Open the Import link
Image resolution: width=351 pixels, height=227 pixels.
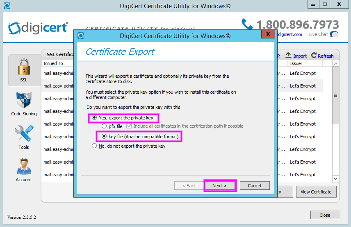coord(300,56)
